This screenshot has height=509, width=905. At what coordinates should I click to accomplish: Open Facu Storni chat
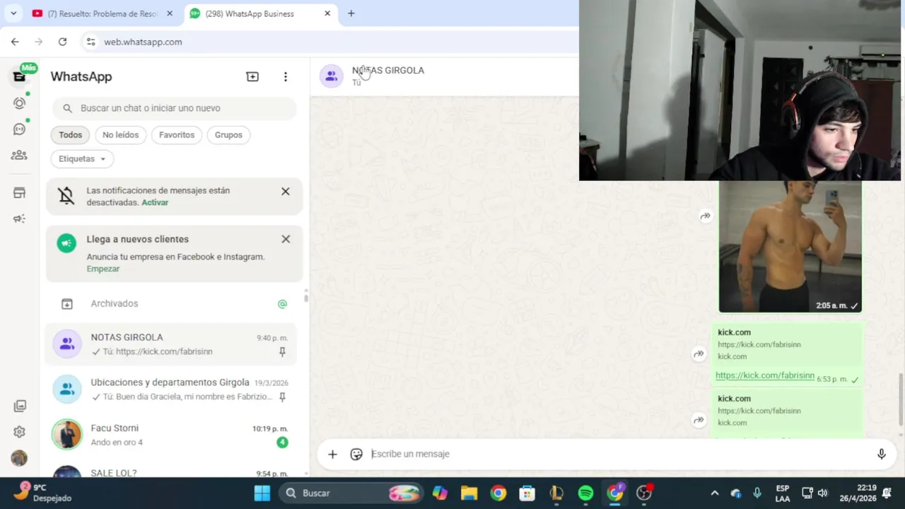pos(171,435)
